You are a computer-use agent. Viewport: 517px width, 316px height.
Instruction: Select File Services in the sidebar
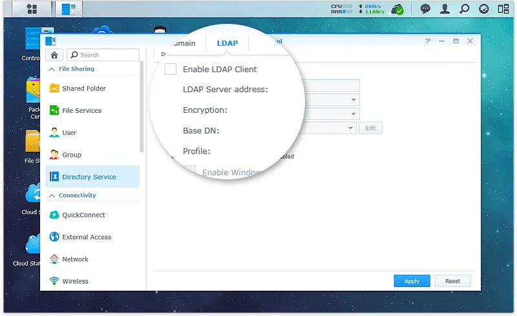pyautogui.click(x=81, y=110)
